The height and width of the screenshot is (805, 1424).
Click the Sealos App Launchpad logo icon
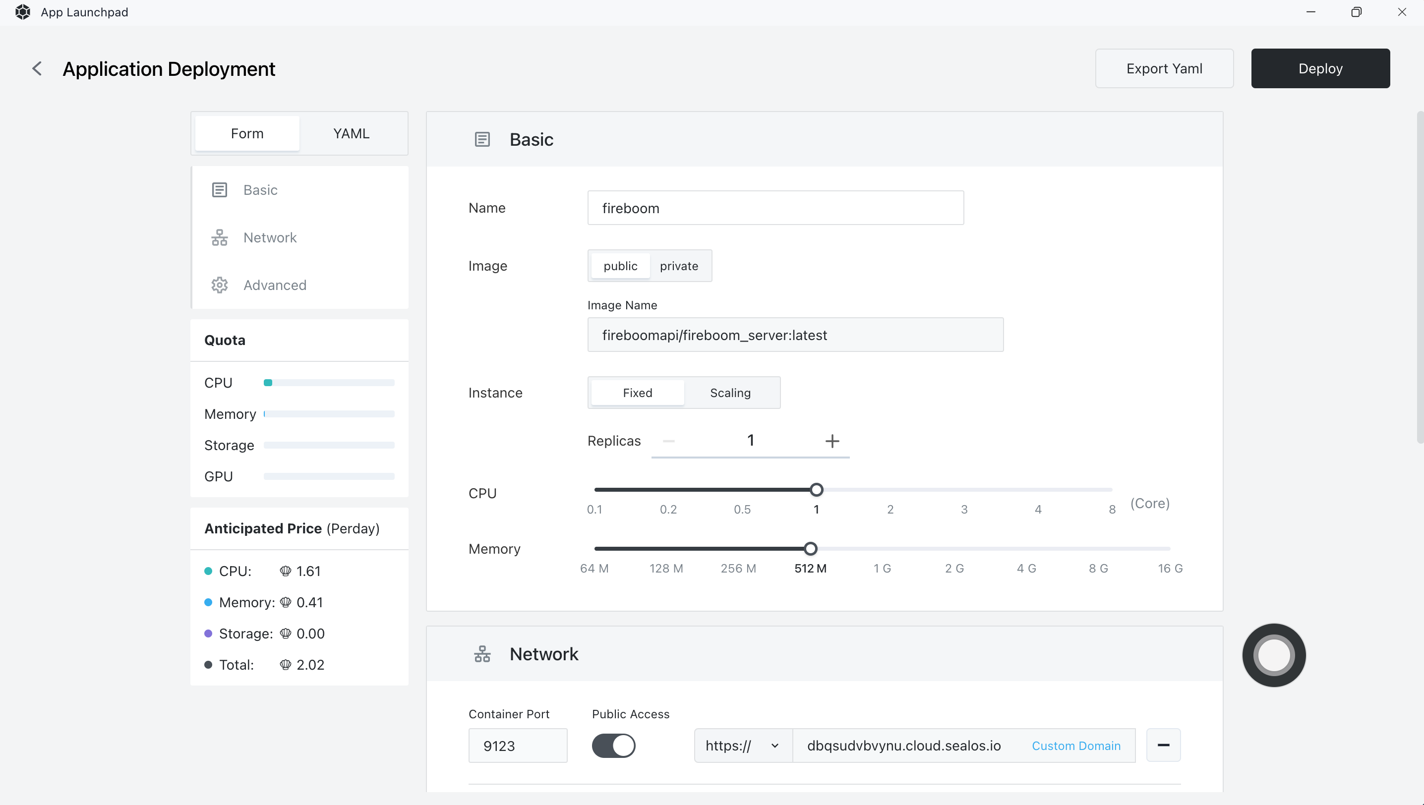pos(23,12)
